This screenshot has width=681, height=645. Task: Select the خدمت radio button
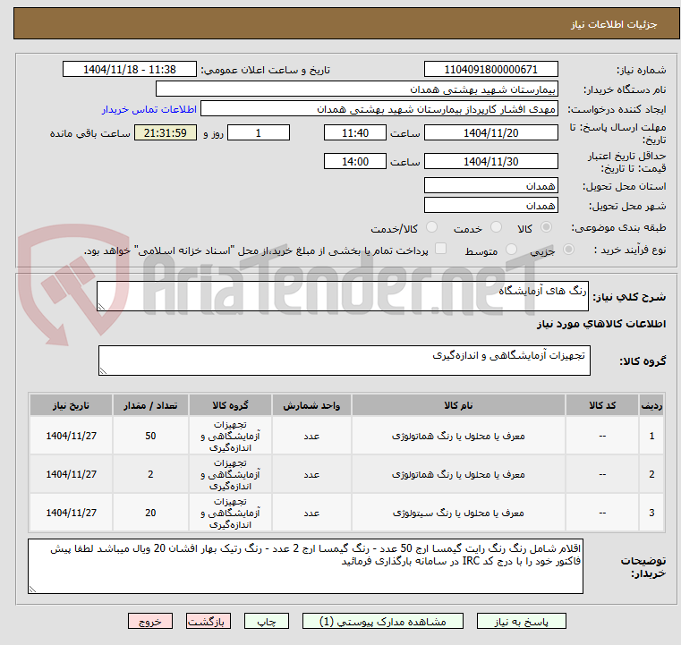(496, 227)
